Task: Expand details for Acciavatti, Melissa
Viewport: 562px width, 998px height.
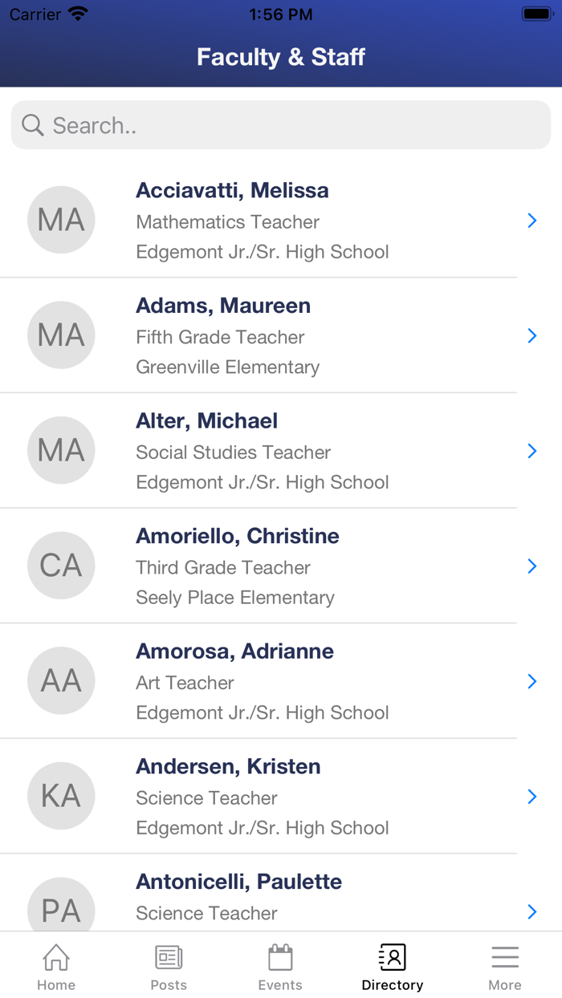Action: (x=532, y=220)
